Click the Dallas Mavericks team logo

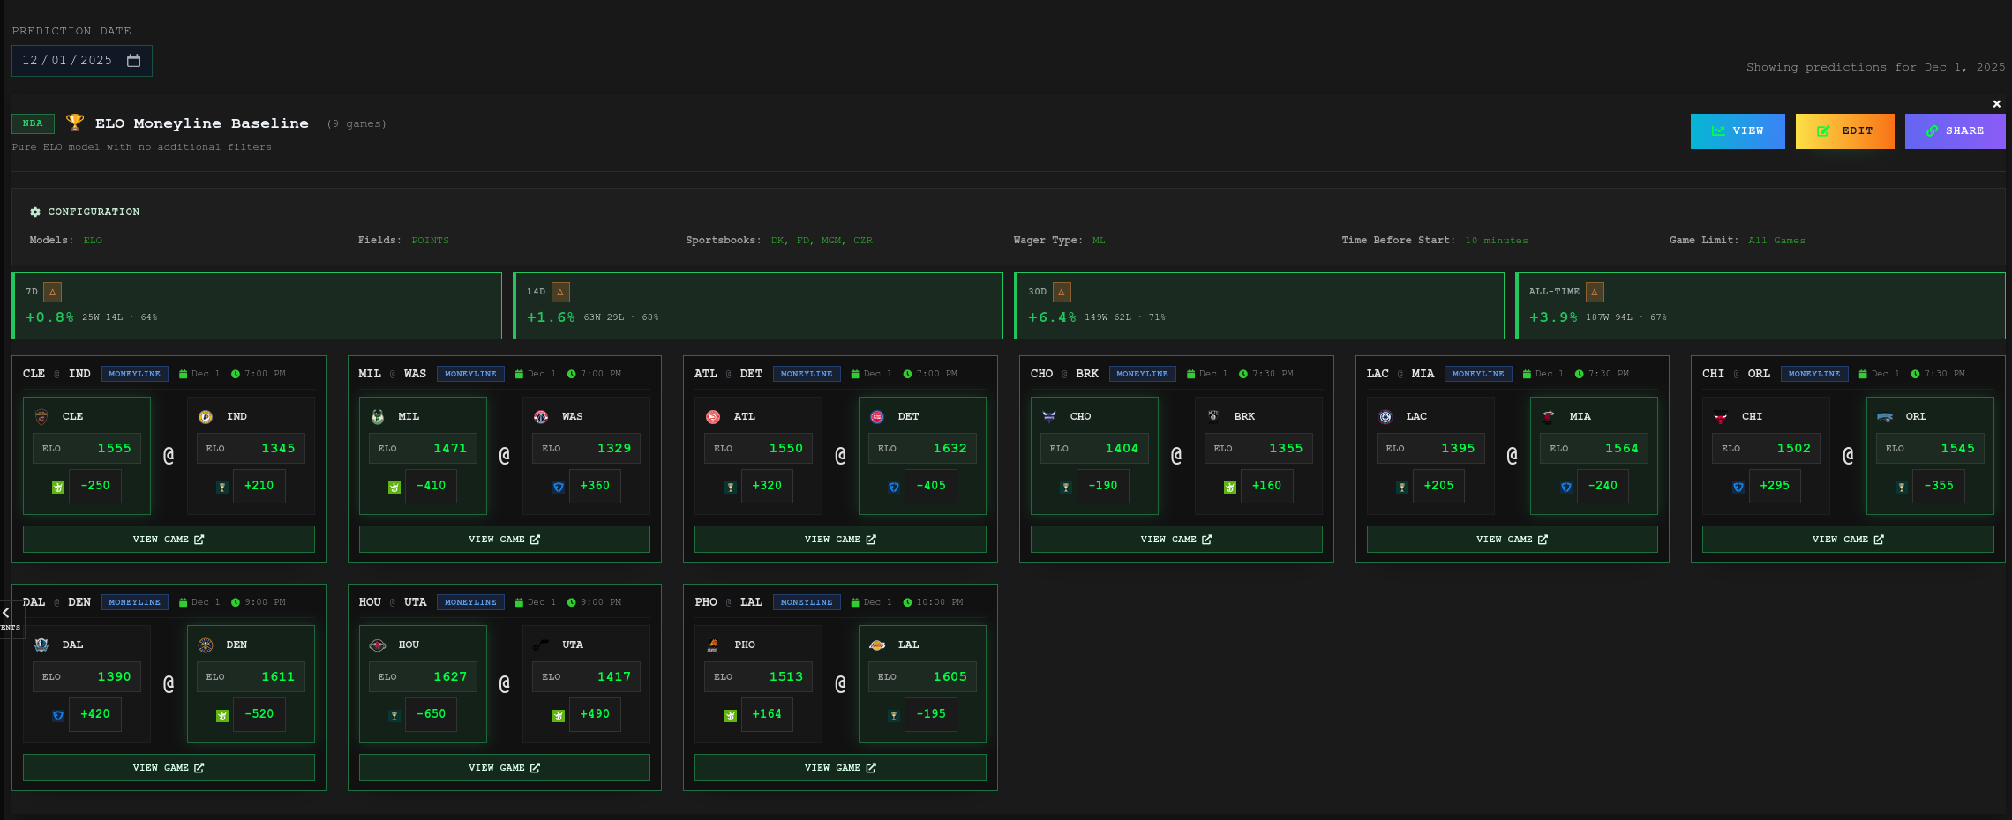pyautogui.click(x=41, y=645)
